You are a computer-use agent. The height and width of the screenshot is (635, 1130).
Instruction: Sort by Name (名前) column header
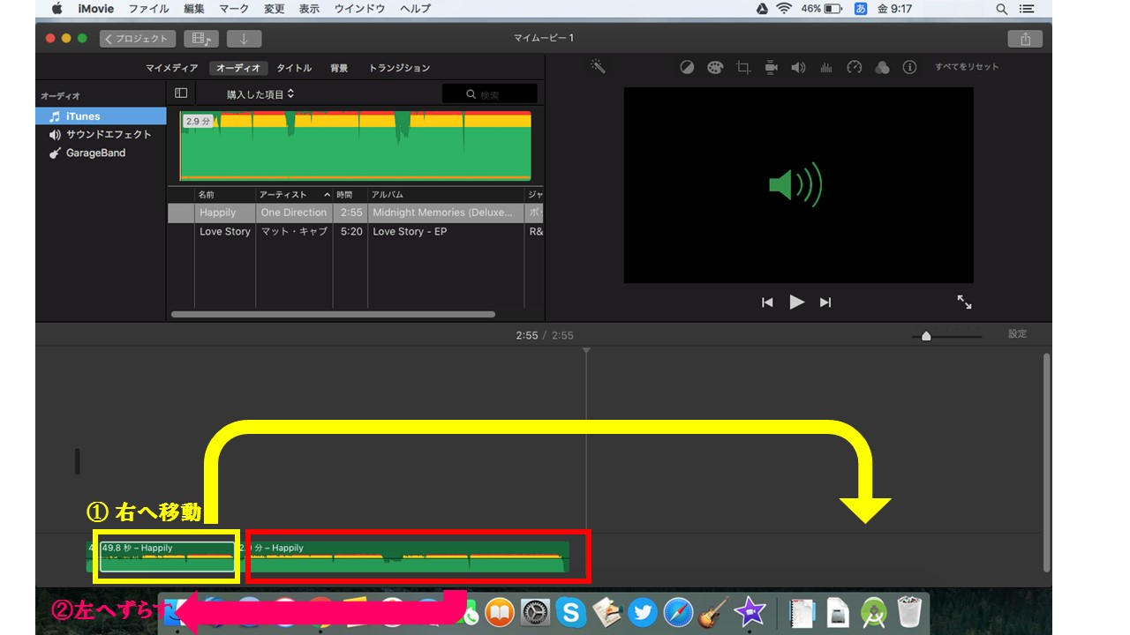tap(224, 194)
